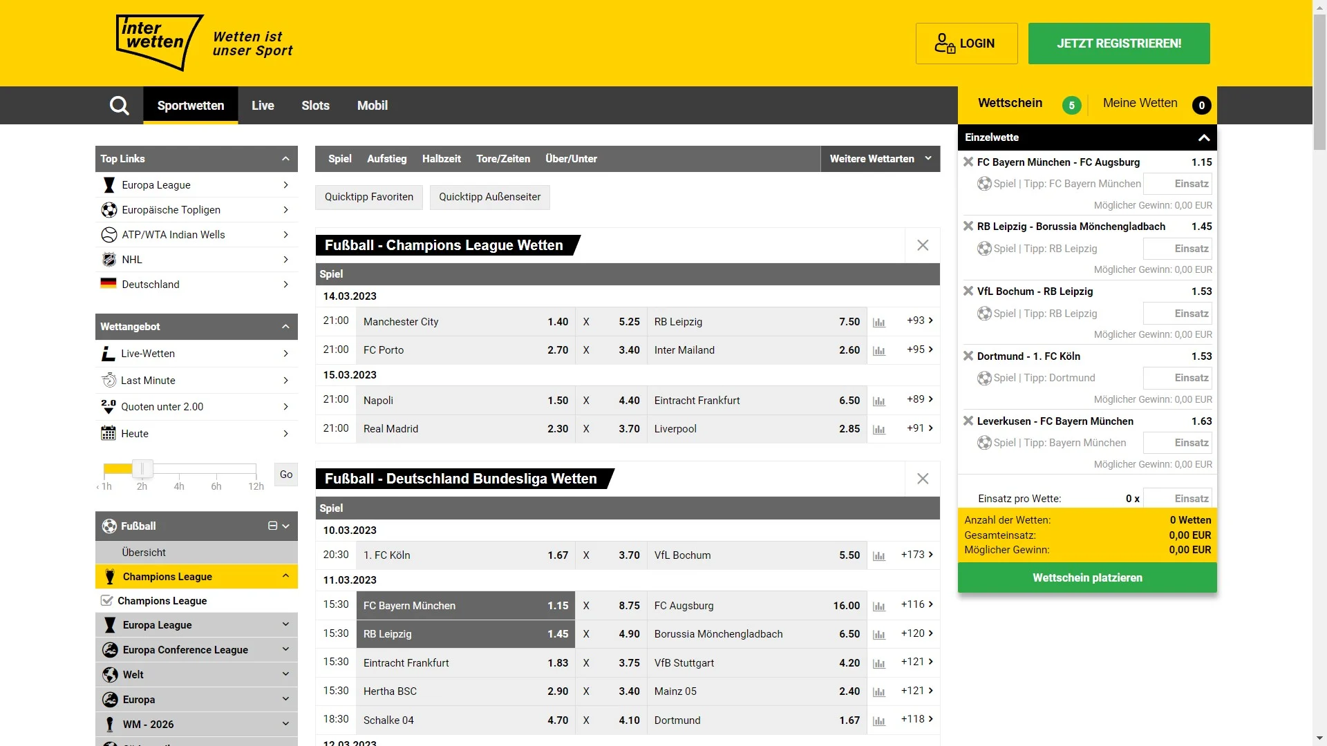1327x746 pixels.
Task: Click the Live-Wetten icon
Action: 109,354
